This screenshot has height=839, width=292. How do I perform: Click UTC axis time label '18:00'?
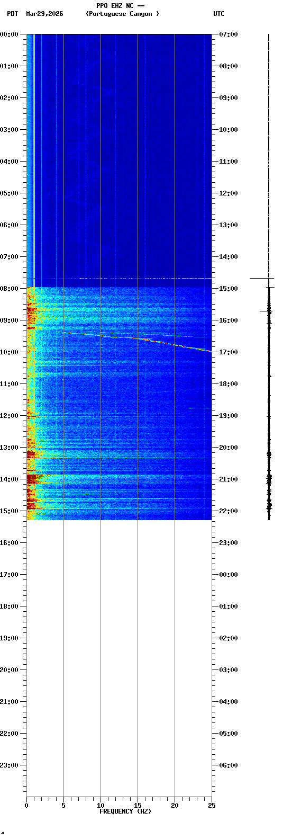[x=229, y=384]
